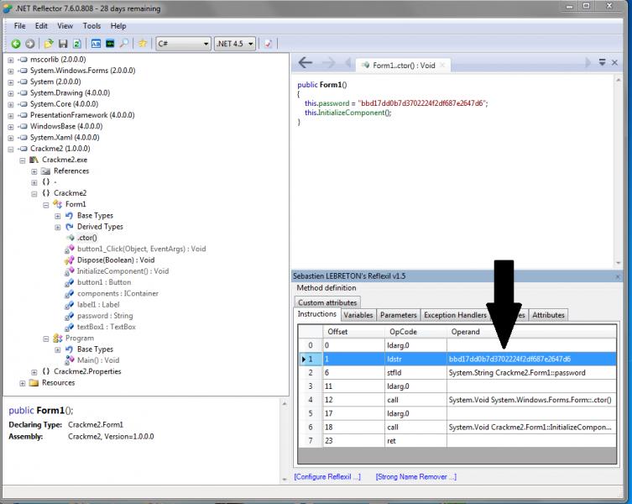The width and height of the screenshot is (632, 504).
Task: Expand the System.Windows.Forms assembly node
Action: (11, 71)
